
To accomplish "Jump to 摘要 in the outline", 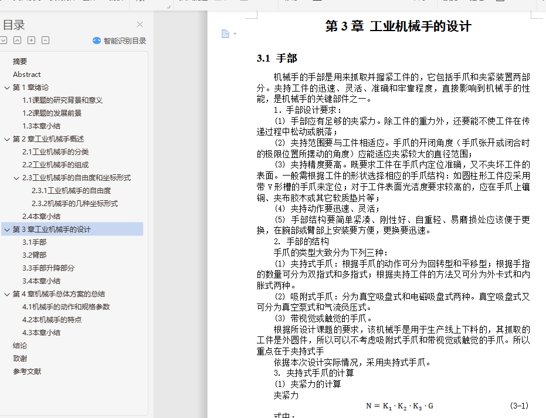I will [20, 62].
